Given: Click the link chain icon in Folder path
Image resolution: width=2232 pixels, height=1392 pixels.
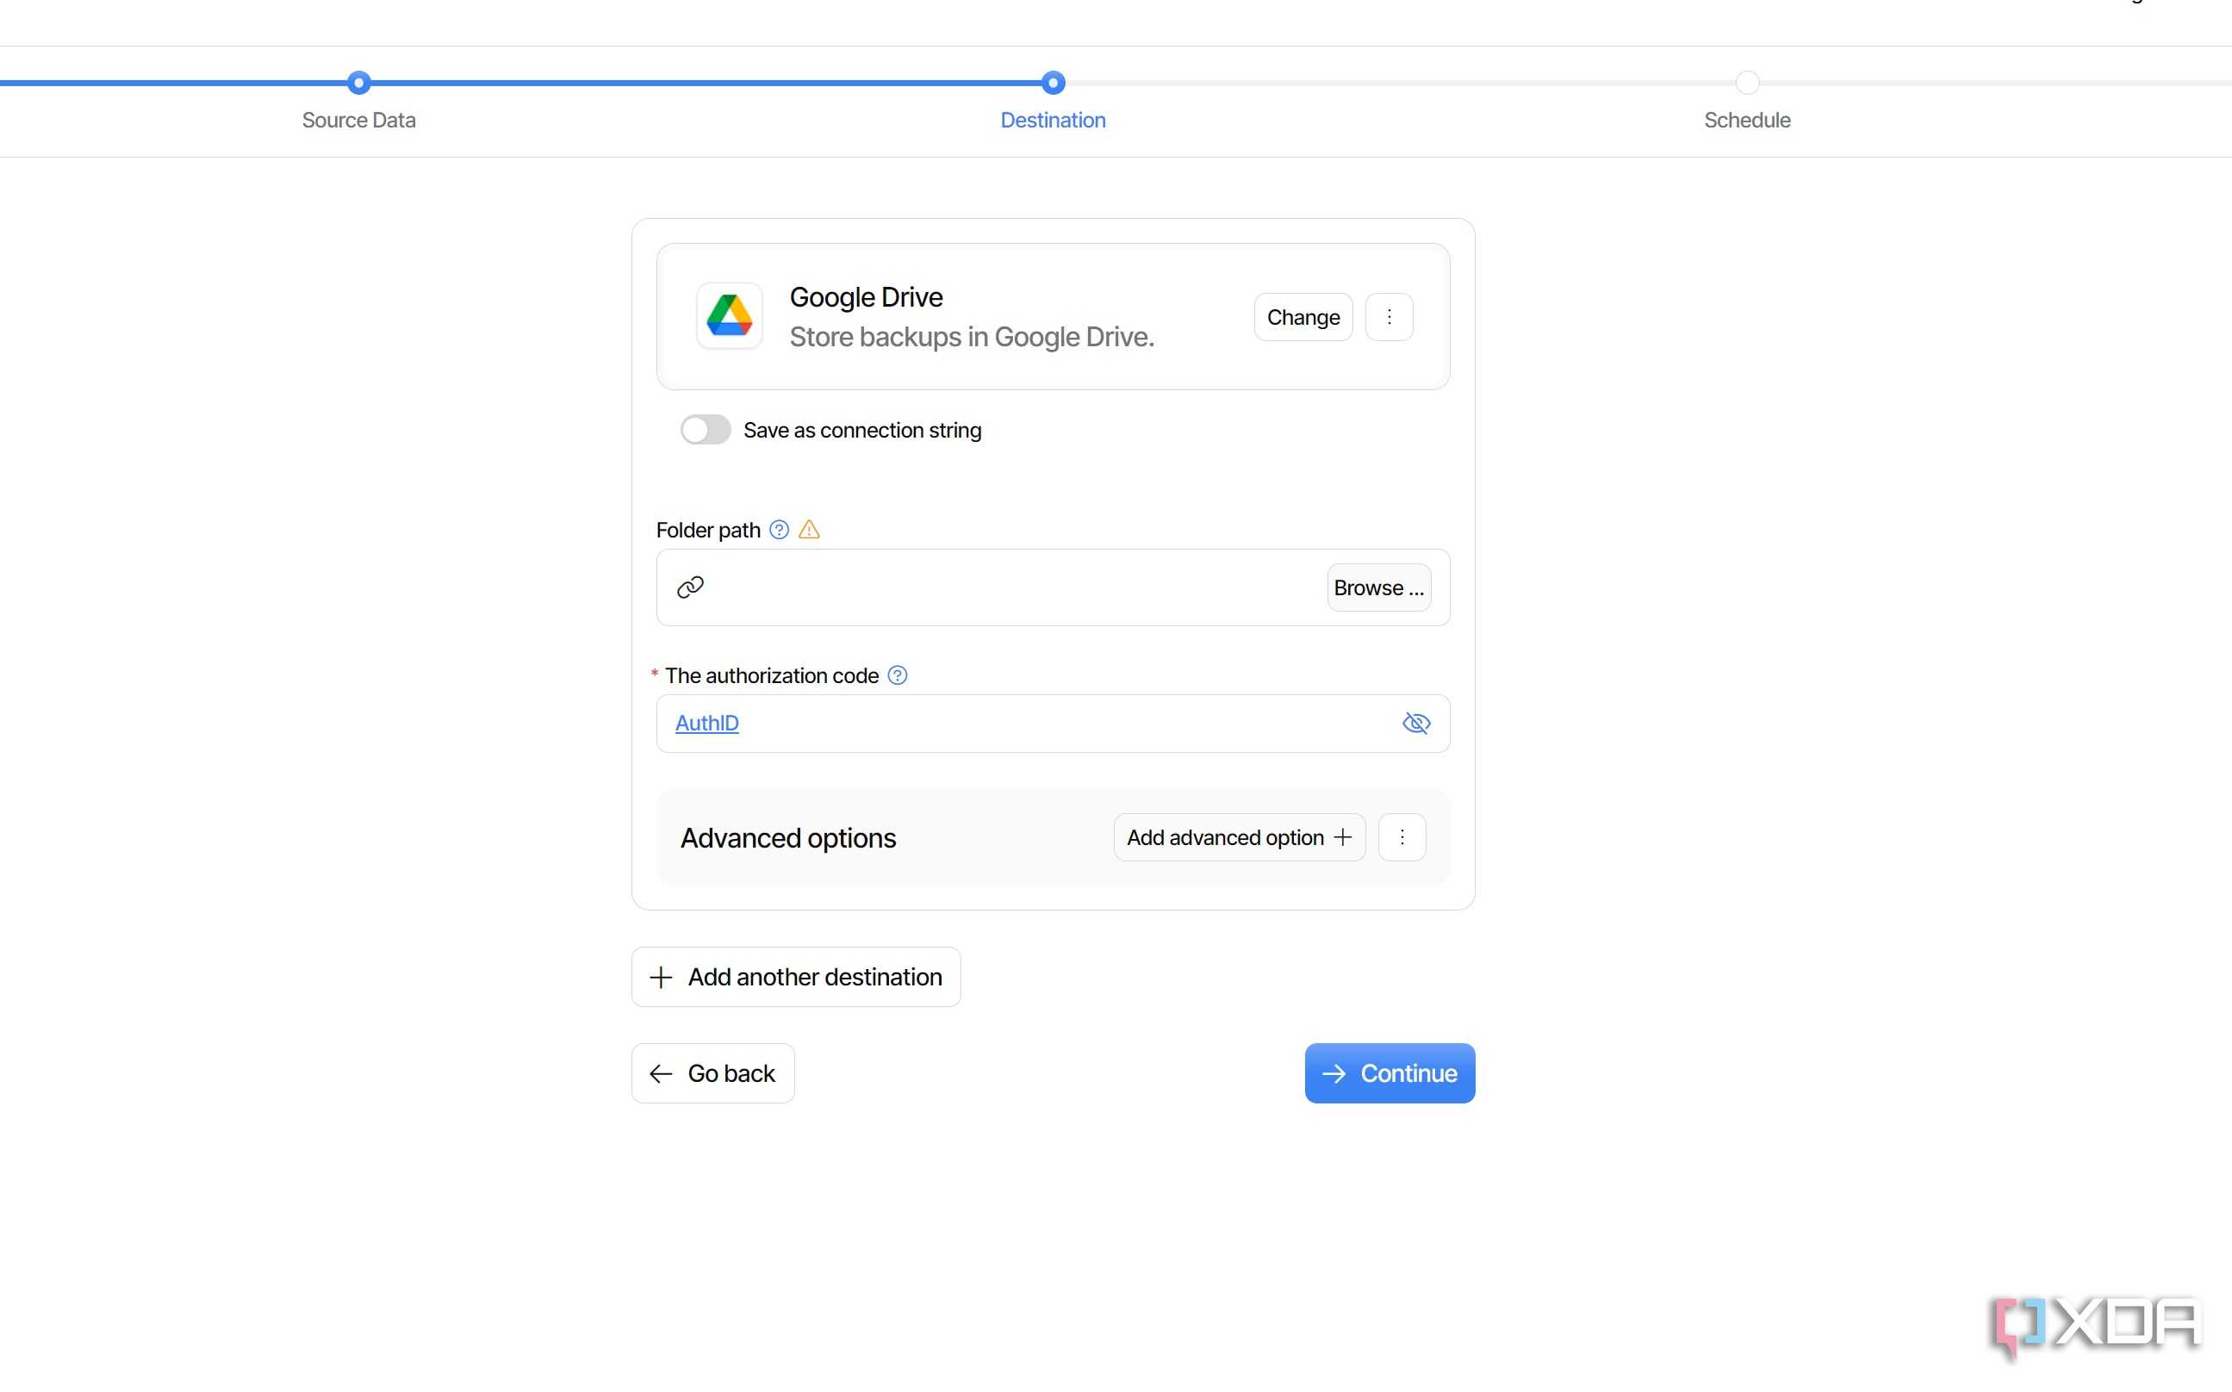Looking at the screenshot, I should pyautogui.click(x=690, y=587).
